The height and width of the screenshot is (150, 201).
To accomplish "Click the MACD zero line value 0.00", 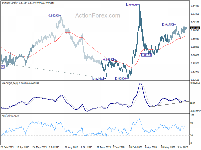I will pyautogui.click(x=193, y=103).
